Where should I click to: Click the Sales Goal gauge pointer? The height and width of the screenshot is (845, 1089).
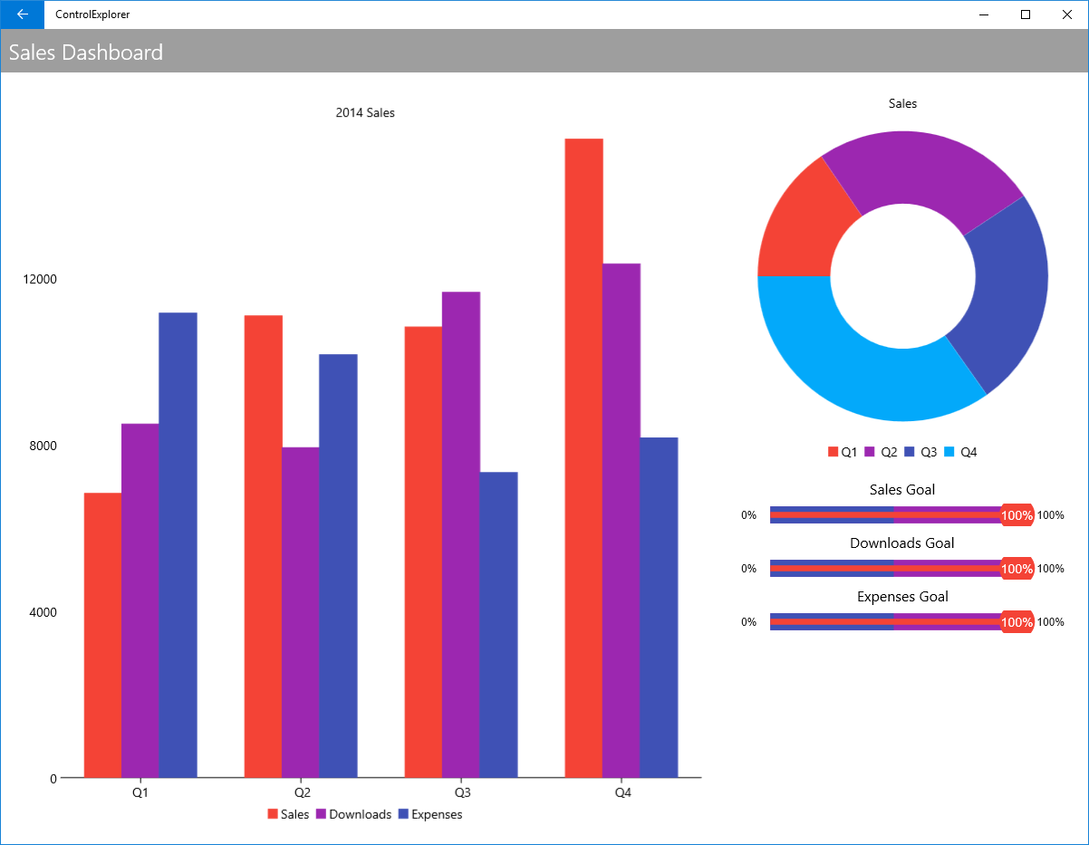[1017, 515]
